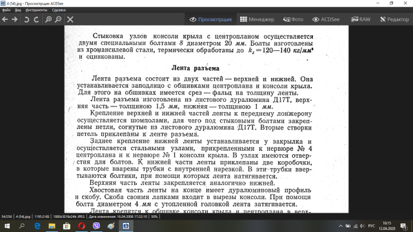Show hidden tray icons chevron

[341, 226]
